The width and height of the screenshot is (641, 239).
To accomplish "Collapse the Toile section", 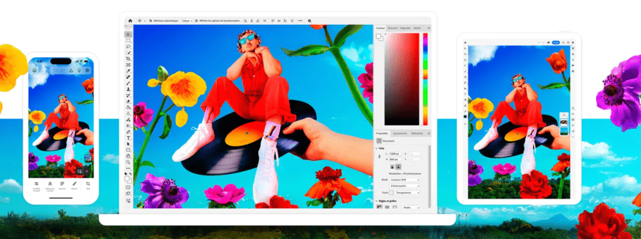I will 376,148.
